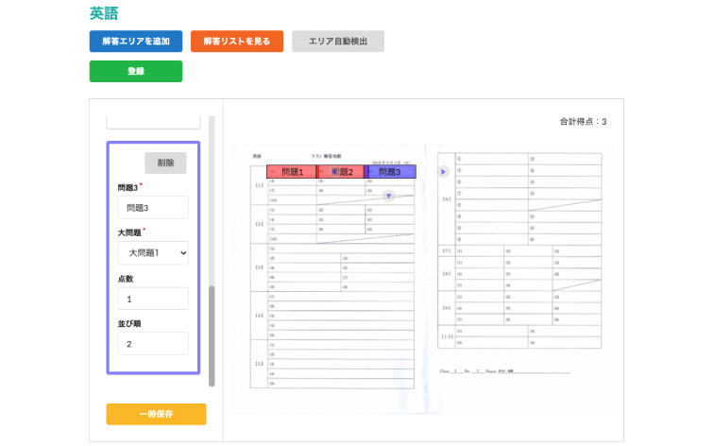Click the 点数 field label
The image size is (714, 446).
tap(126, 279)
